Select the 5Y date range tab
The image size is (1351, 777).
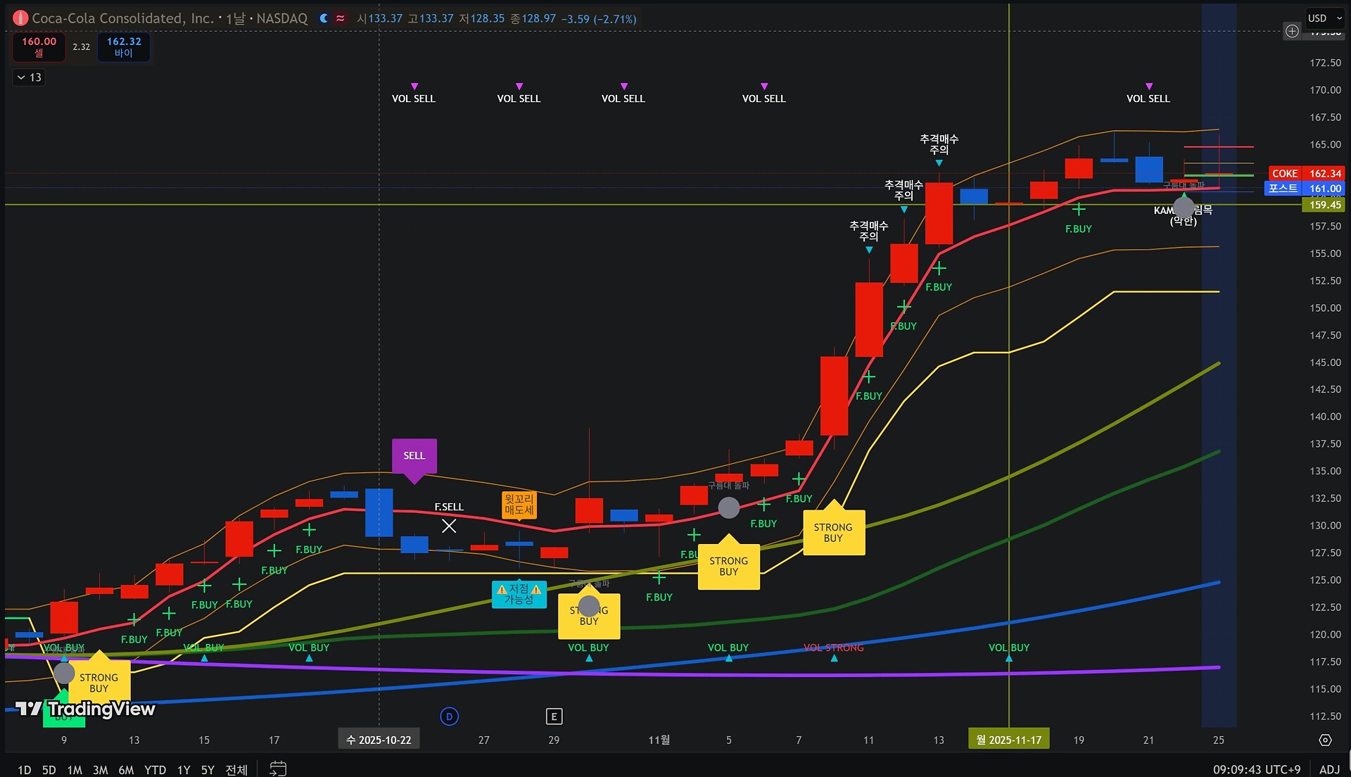pos(208,769)
